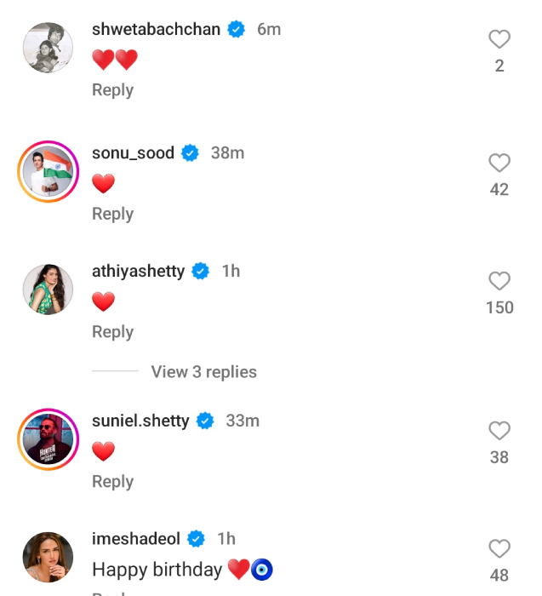This screenshot has height=596, width=542.
Task: Reply to sonu_sood's comment
Action: click(x=112, y=214)
